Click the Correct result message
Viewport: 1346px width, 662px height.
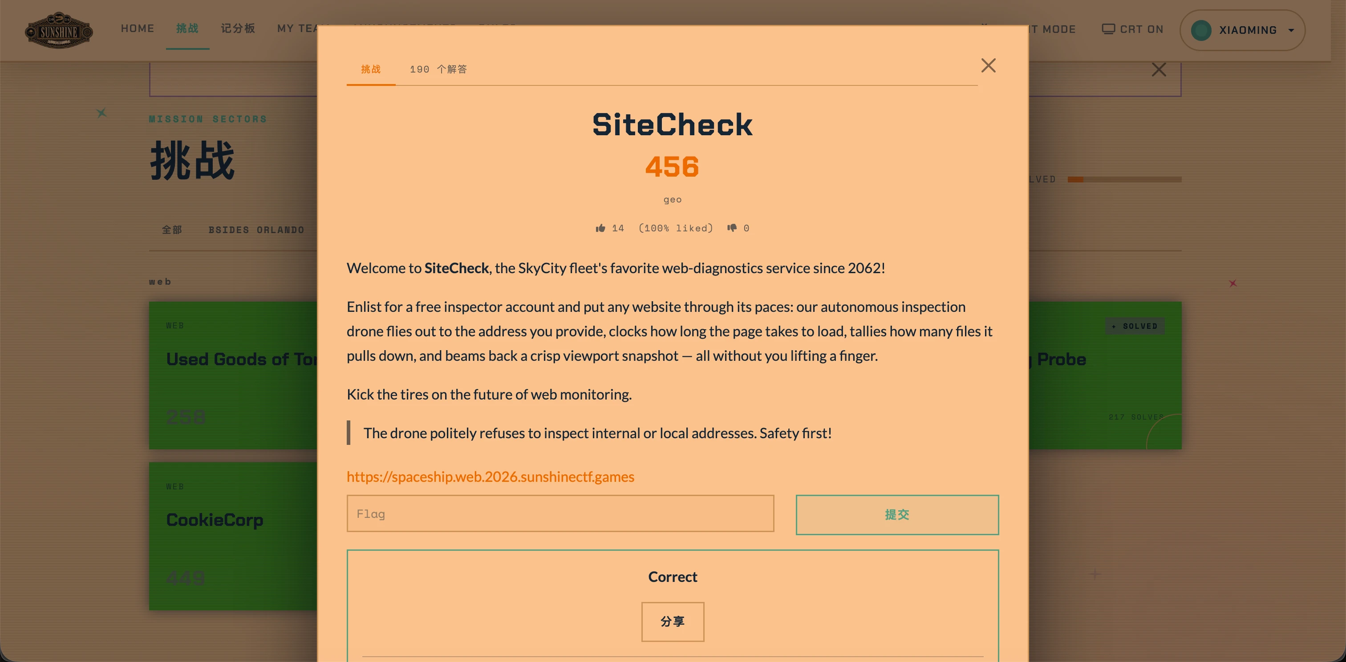(673, 577)
